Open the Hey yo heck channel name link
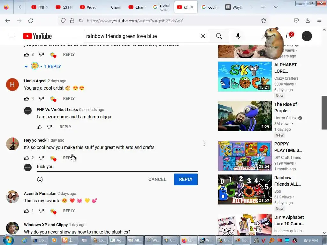Image resolution: width=327 pixels, height=245 pixels. click(35, 140)
